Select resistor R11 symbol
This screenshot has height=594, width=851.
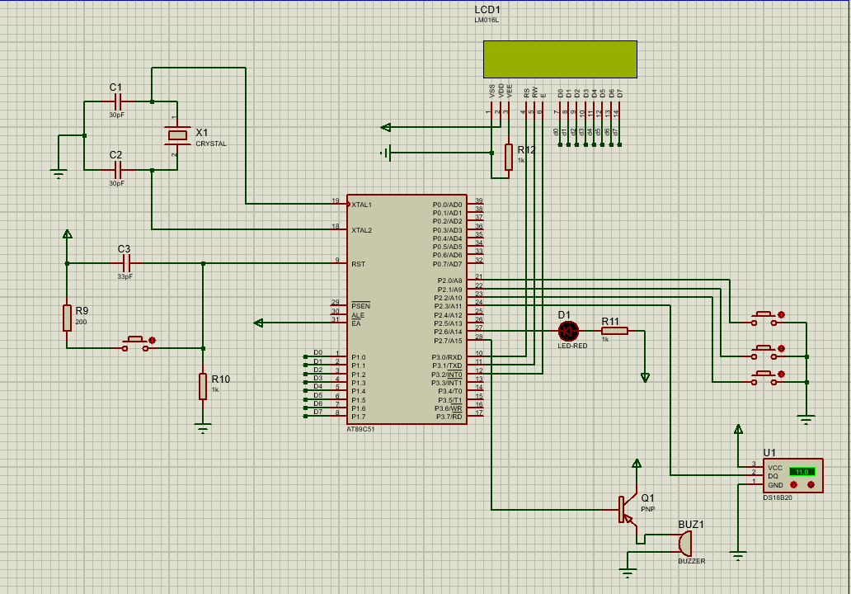point(614,331)
